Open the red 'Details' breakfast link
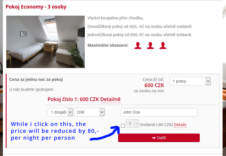The height and width of the screenshot is (156, 226). [x=180, y=125]
